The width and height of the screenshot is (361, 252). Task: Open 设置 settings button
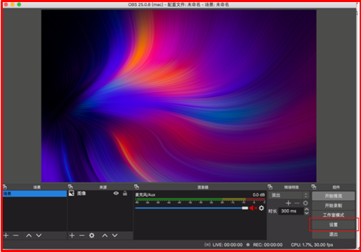pos(333,224)
